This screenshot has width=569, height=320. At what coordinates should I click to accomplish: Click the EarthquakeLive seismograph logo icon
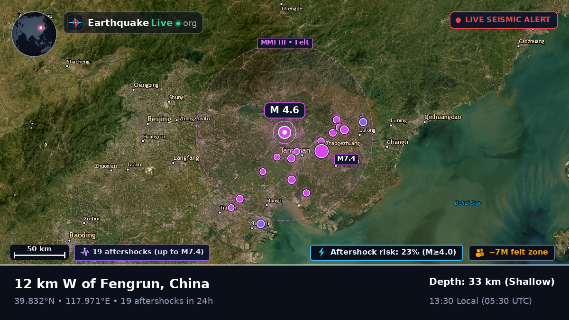click(x=75, y=23)
